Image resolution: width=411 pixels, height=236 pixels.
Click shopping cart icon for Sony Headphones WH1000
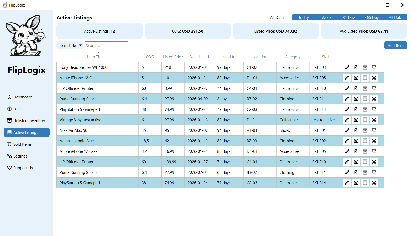pyautogui.click(x=374, y=67)
